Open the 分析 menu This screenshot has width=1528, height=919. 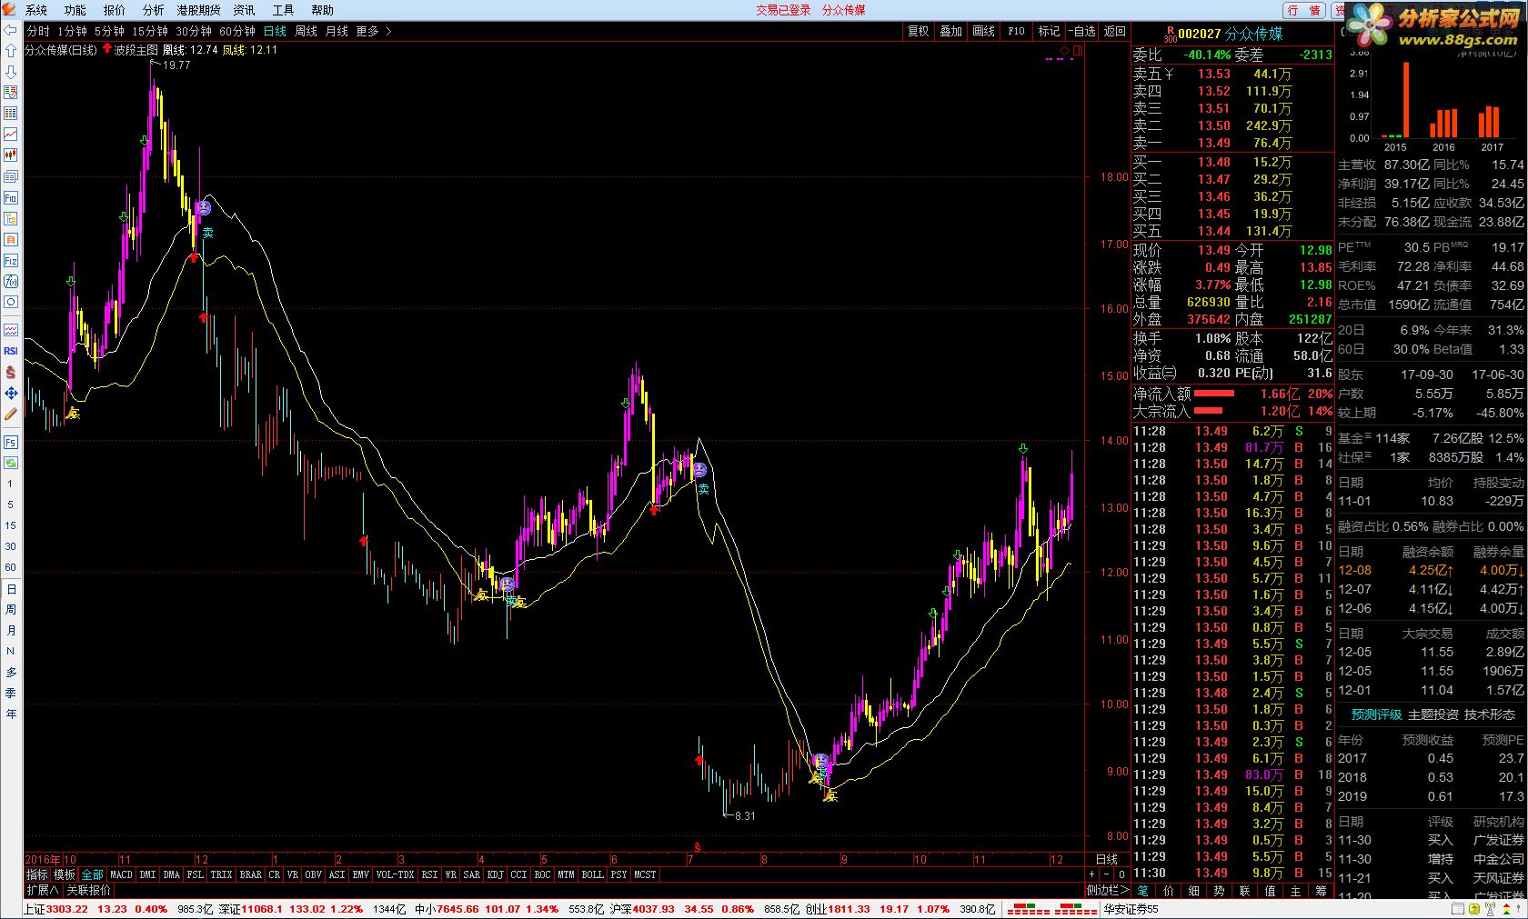pos(154,10)
